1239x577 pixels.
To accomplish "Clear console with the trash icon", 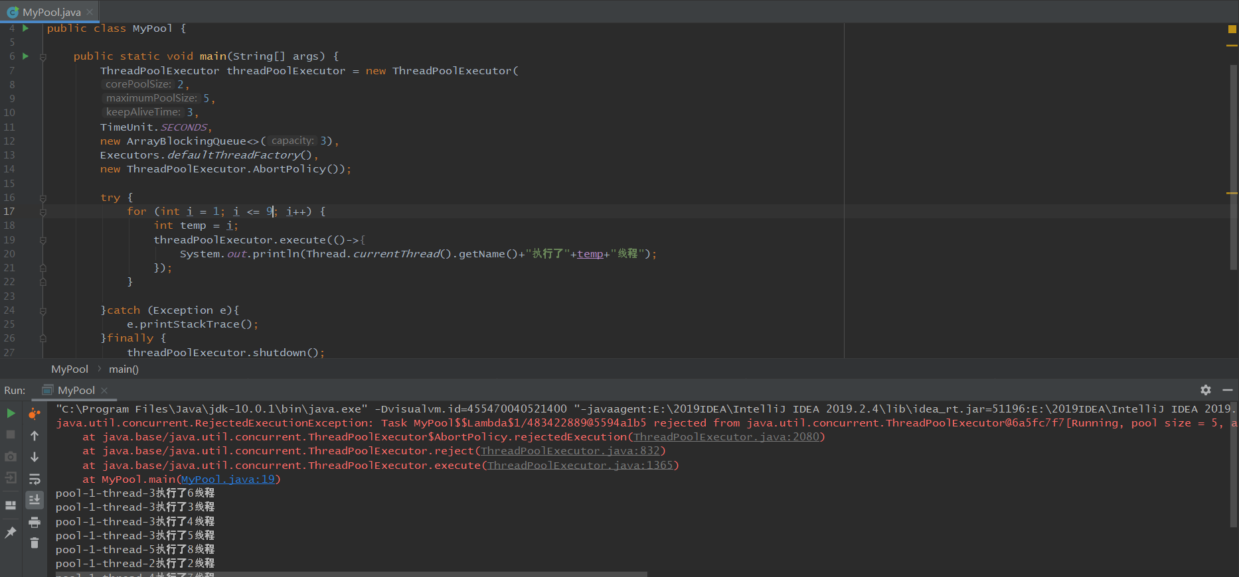I will pyautogui.click(x=35, y=543).
